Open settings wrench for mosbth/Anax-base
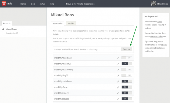Viewport: 170px width, 103px height. coord(118,58)
